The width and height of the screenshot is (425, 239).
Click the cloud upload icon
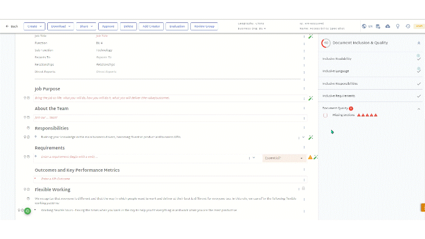pos(388,26)
